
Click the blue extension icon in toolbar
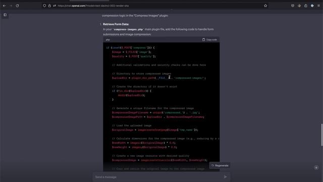[312, 6]
